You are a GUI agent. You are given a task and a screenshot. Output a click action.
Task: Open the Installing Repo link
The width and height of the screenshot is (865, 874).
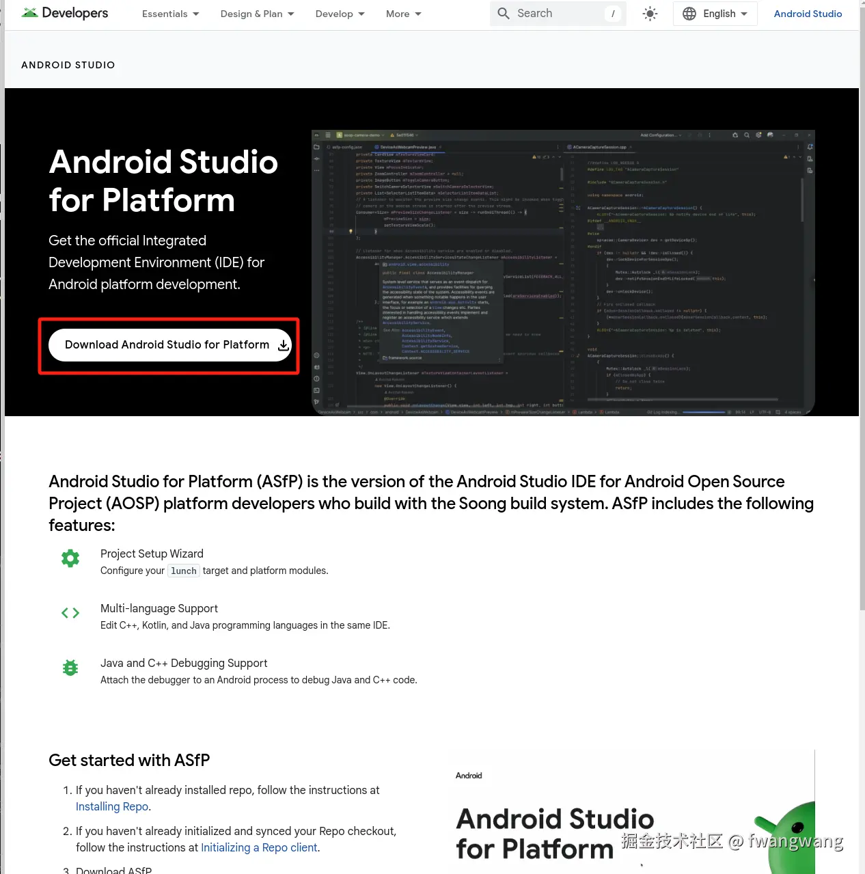point(111,806)
